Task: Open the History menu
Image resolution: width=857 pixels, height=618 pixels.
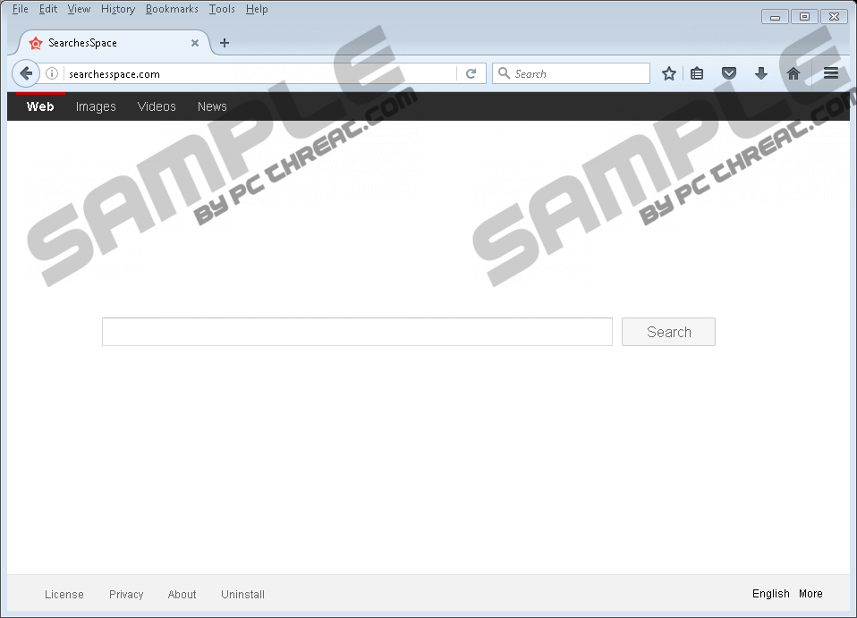Action: pos(117,9)
